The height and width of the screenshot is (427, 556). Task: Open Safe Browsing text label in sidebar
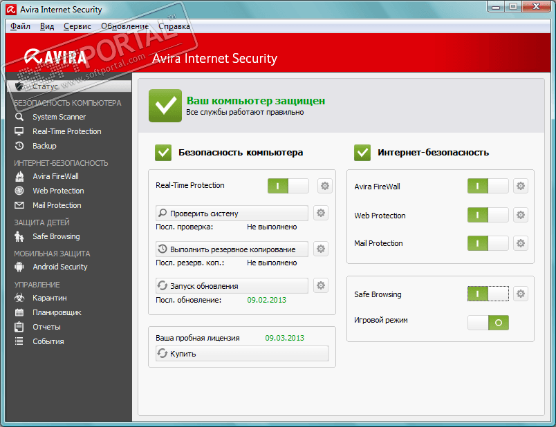[x=57, y=236]
